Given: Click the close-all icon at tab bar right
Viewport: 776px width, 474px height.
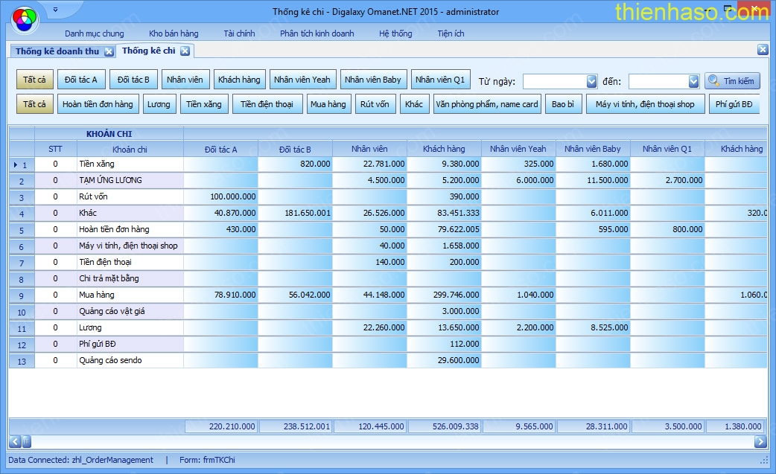Looking at the screenshot, I should (x=763, y=50).
